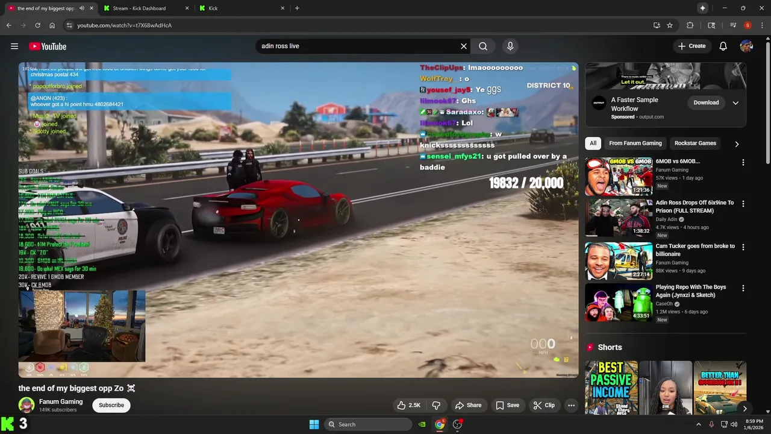Open the Windows Start menu

[314, 424]
